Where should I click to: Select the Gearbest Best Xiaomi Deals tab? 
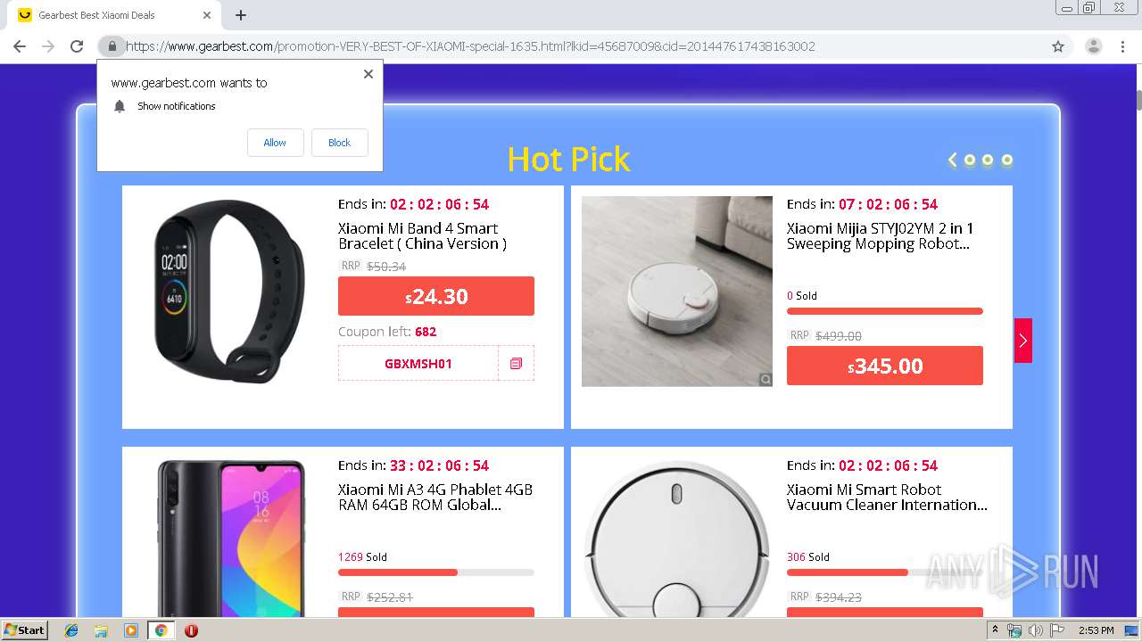(x=107, y=15)
